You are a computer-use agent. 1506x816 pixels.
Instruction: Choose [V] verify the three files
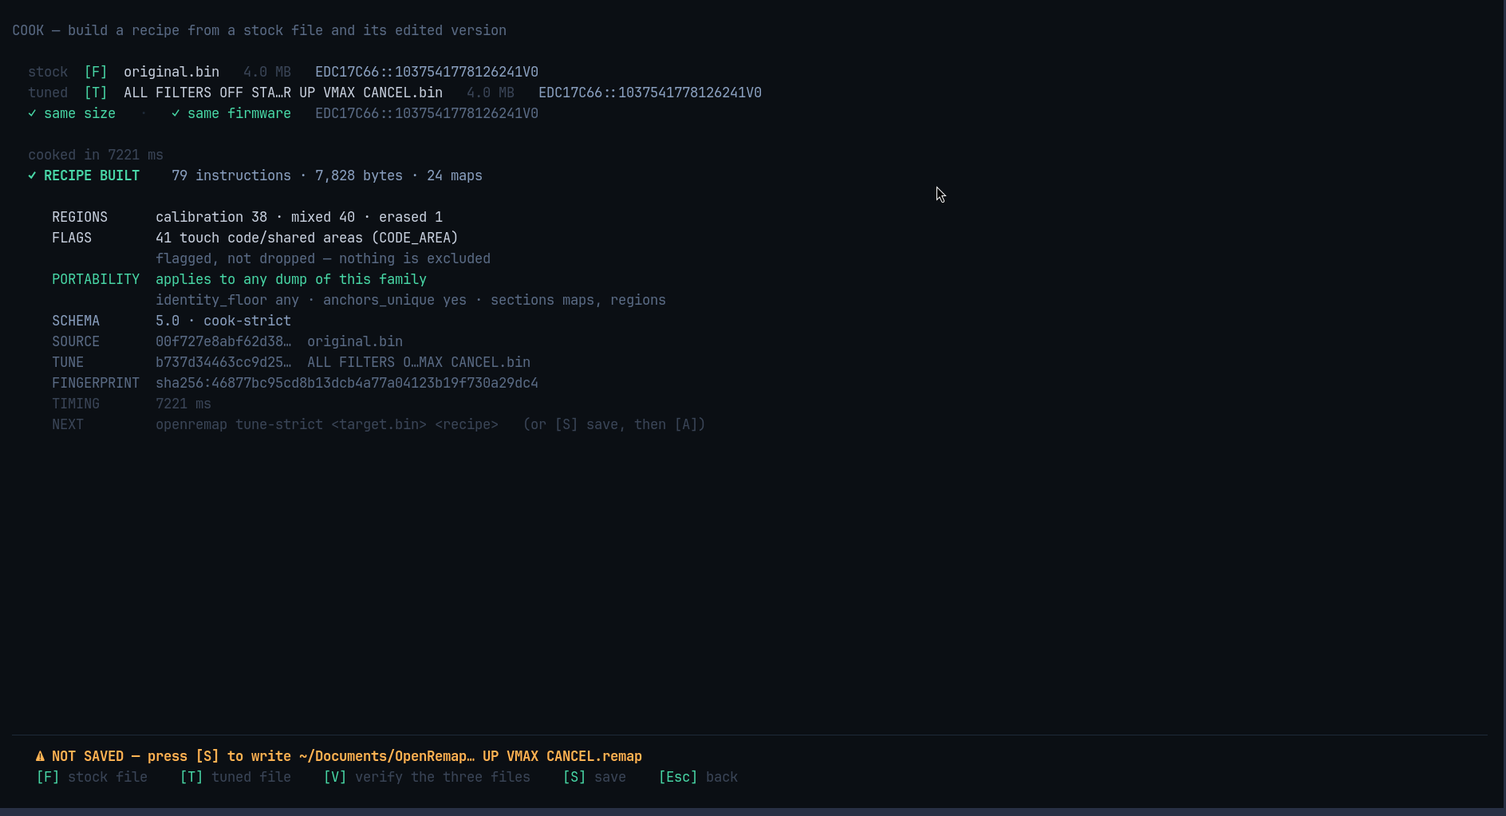tap(427, 777)
